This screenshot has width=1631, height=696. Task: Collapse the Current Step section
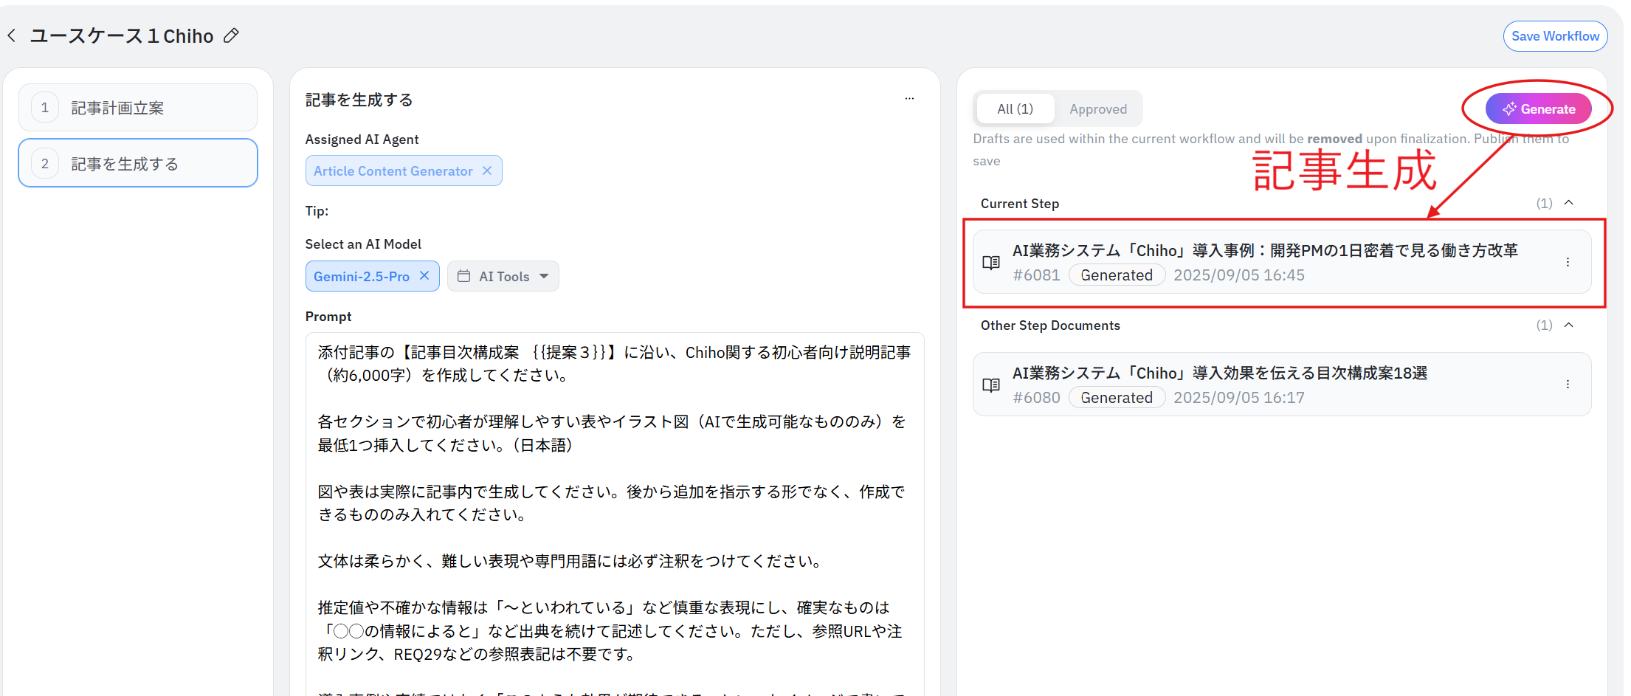coord(1569,203)
